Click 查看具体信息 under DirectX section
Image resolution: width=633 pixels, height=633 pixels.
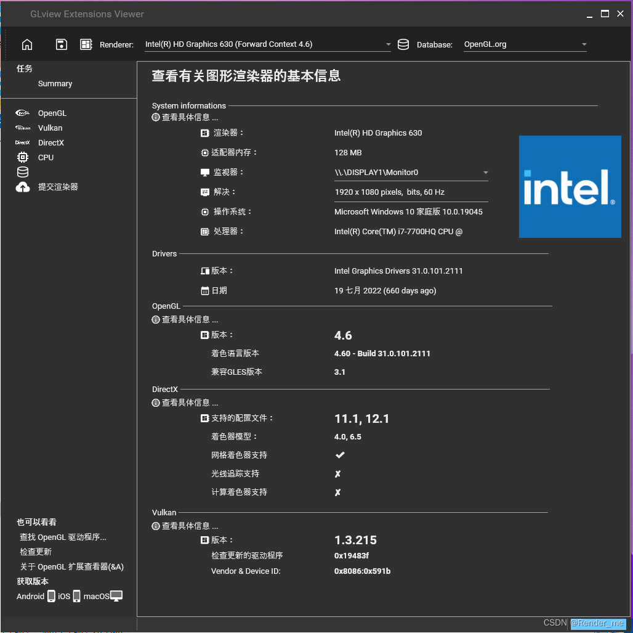[x=190, y=402]
